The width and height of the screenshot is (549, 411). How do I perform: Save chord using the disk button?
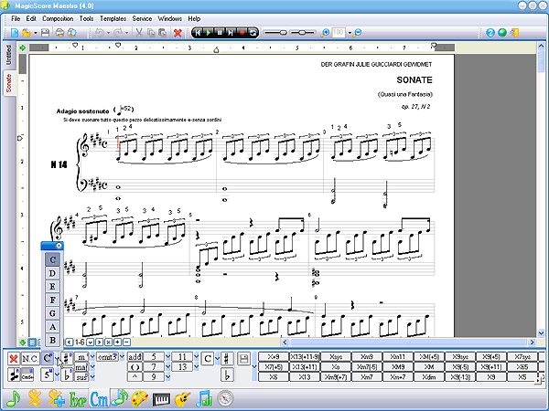click(244, 359)
